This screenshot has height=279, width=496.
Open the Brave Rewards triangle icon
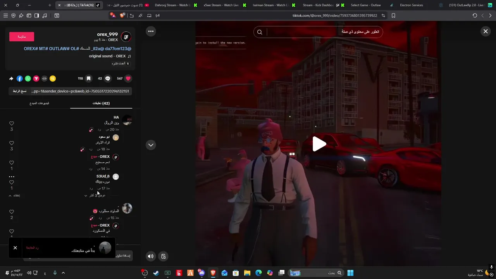pyautogui.click(x=113, y=15)
